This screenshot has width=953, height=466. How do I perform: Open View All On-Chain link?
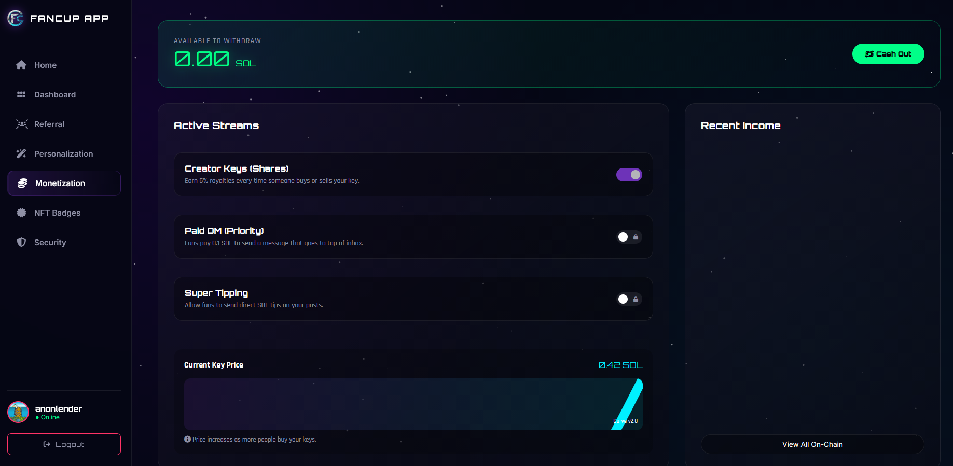click(812, 444)
